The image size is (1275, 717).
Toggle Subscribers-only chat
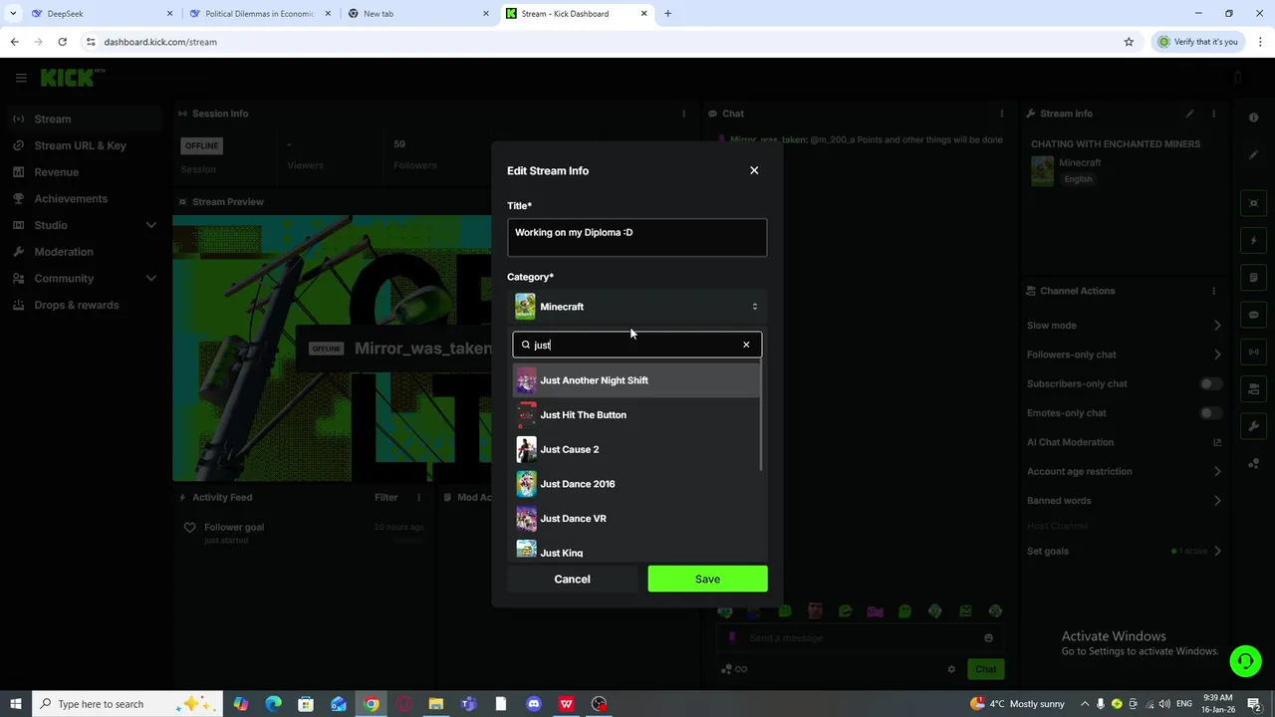pyautogui.click(x=1210, y=383)
